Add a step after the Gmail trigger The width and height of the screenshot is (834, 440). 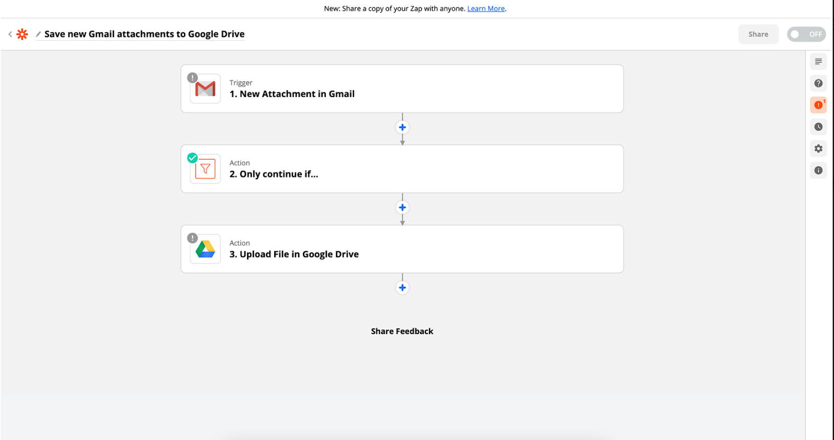[x=402, y=127]
